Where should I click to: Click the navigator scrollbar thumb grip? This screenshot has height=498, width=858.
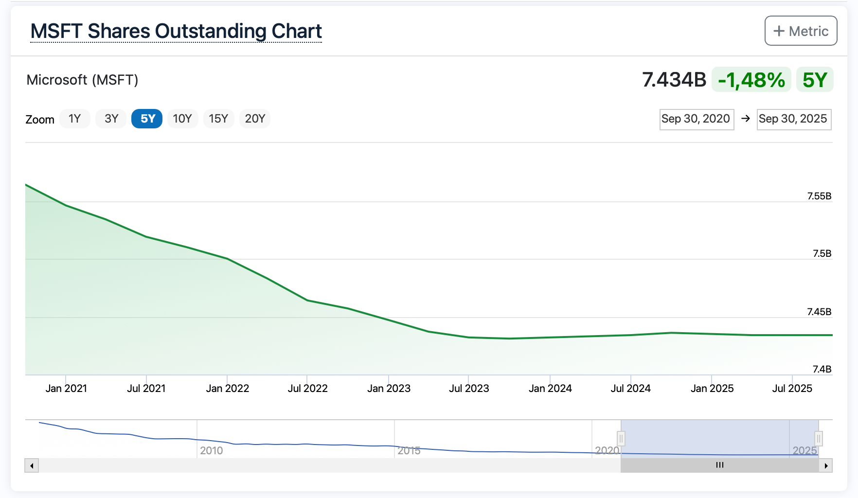720,465
